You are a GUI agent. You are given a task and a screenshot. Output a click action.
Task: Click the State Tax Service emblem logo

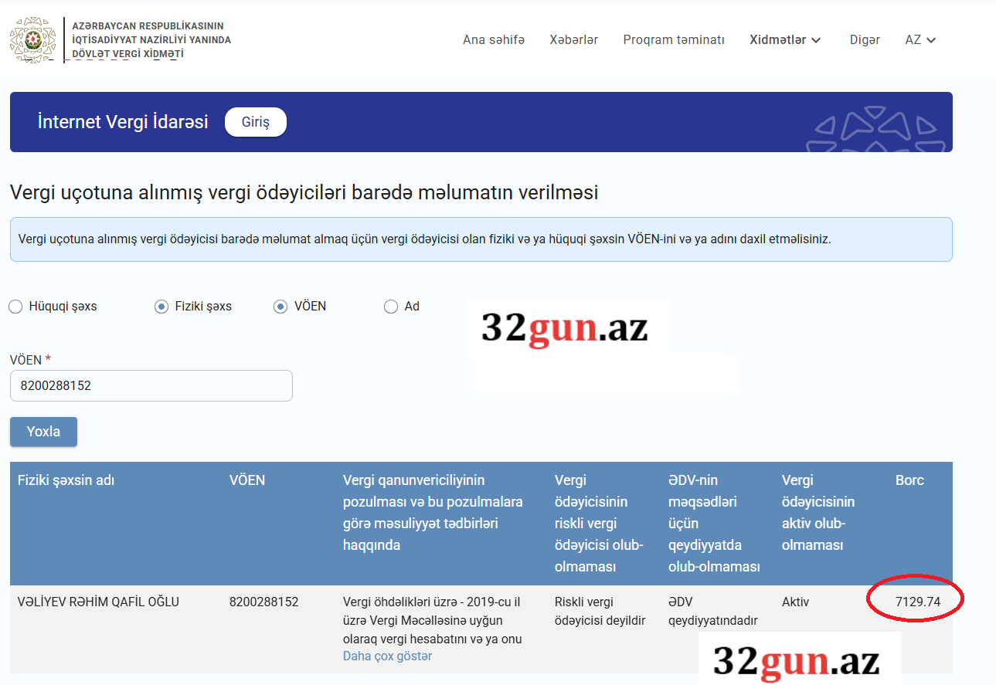[32, 40]
